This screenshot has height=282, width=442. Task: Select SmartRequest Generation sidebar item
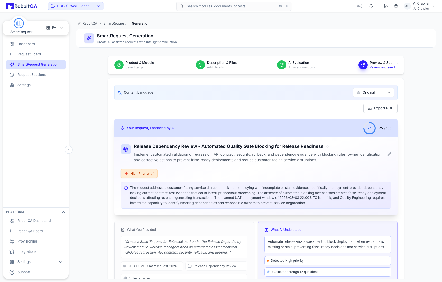pyautogui.click(x=36, y=64)
